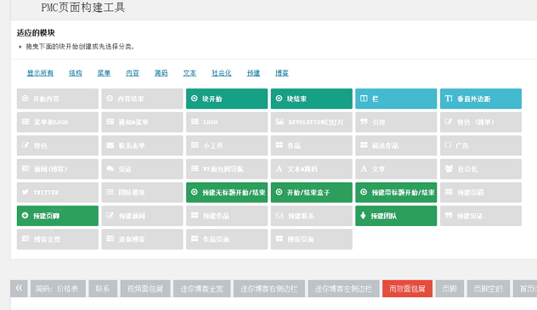The width and height of the screenshot is (537, 310).
Task: Select the 小工具 module
Action: click(227, 145)
